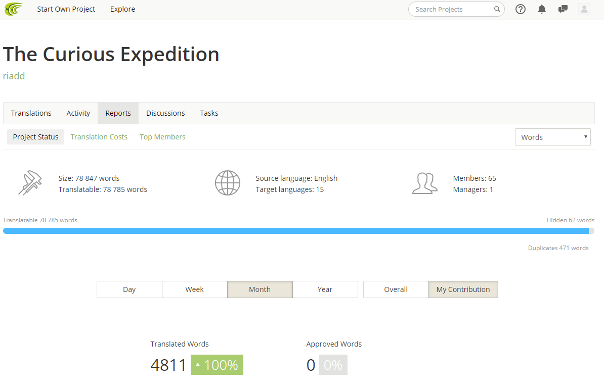Open the messages chat icon

pyautogui.click(x=563, y=9)
